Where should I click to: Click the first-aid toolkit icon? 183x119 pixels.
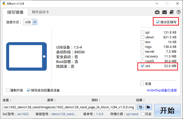pos(157,12)
